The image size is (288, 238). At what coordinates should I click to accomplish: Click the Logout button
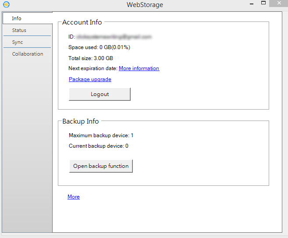[100, 94]
